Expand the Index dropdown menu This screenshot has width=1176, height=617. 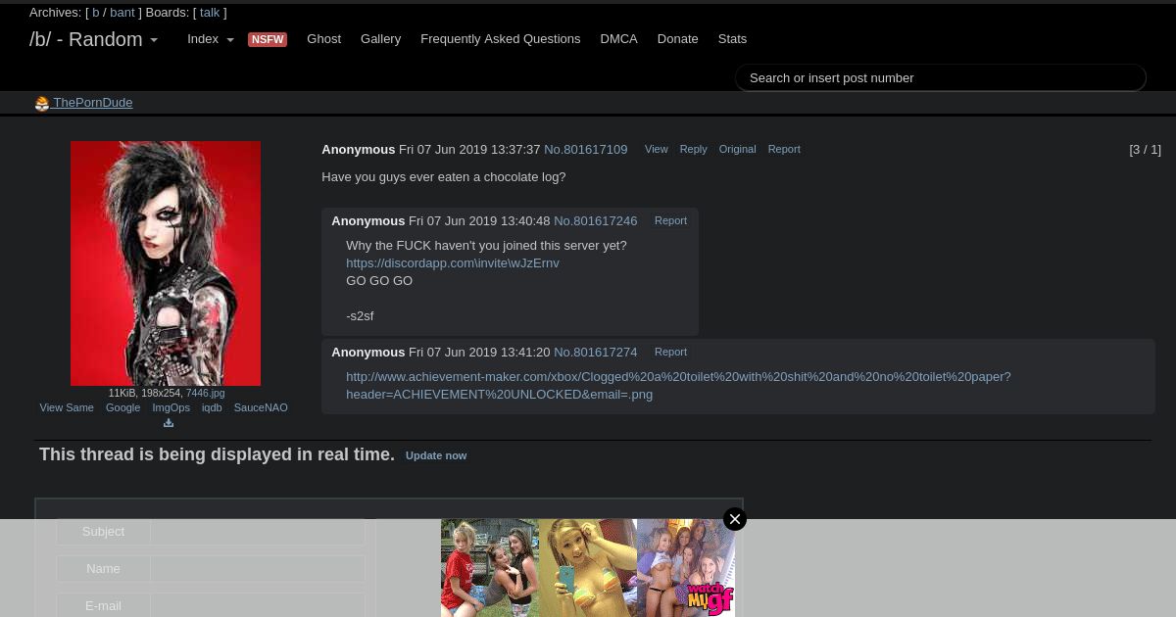(211, 39)
